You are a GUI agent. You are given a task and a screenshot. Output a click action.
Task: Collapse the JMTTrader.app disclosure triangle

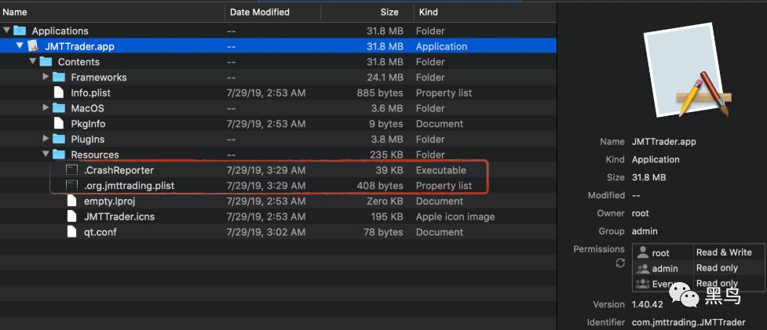(20, 46)
